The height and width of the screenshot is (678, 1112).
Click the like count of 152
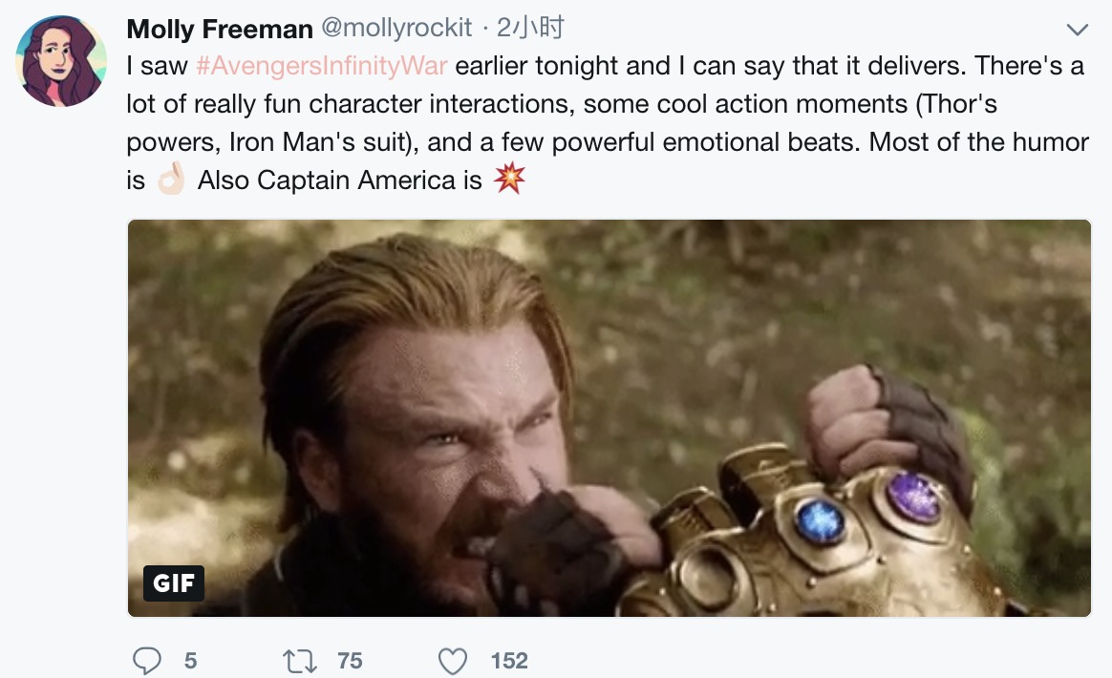[x=509, y=661]
